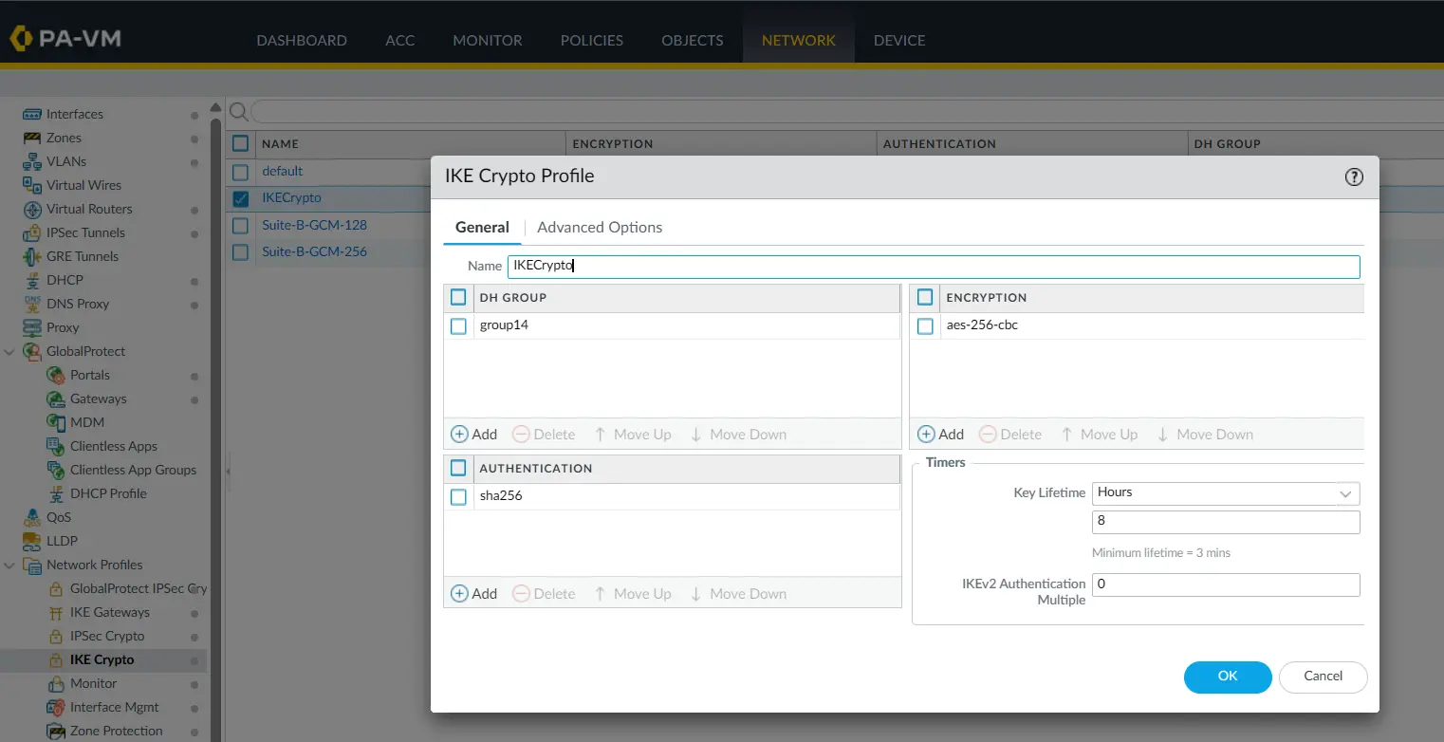Screen dimensions: 1444x742
Task: Tick the group14 checkbox
Action: [458, 325]
